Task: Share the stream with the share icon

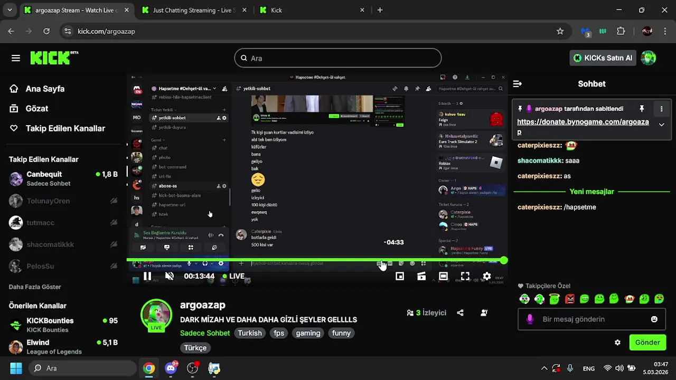Action: click(x=460, y=313)
